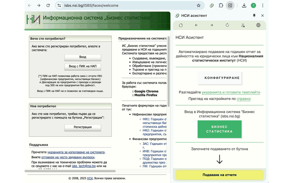Open the Extensions puzzle icon
Viewport: 293px width, 183px height.
click(x=221, y=5)
